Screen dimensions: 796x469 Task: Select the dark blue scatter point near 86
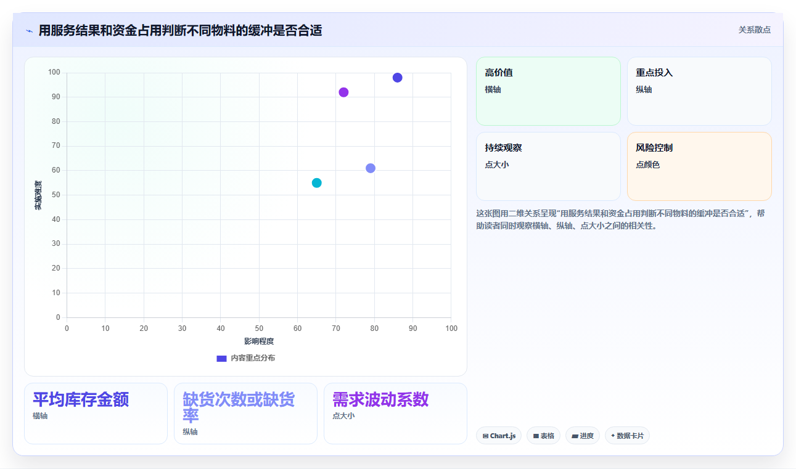(x=397, y=78)
